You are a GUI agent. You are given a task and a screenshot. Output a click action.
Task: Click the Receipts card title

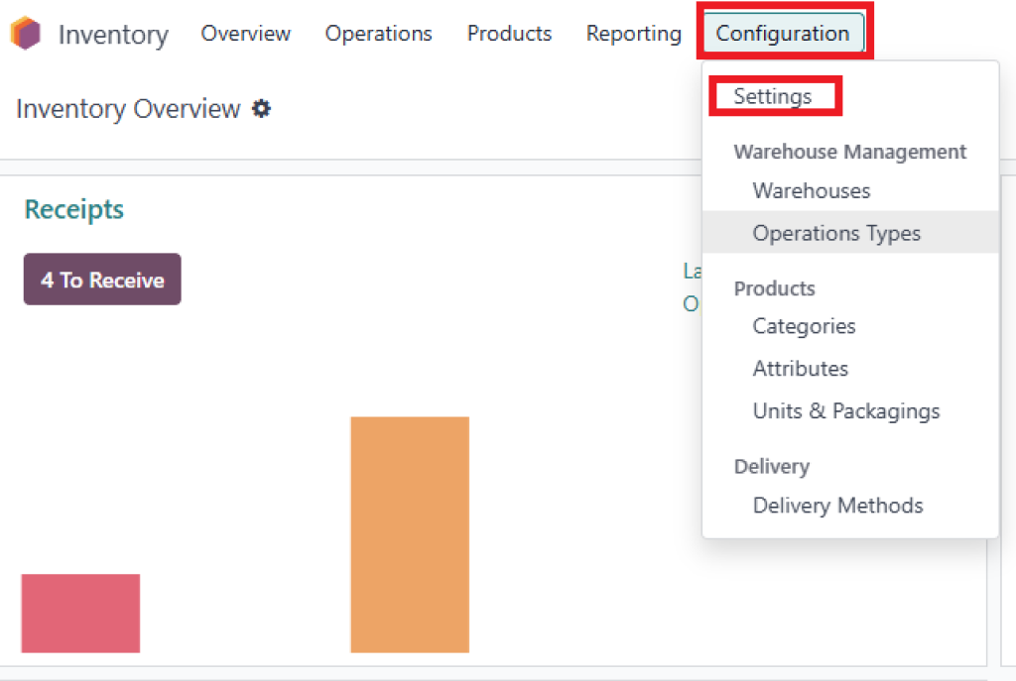point(74,210)
